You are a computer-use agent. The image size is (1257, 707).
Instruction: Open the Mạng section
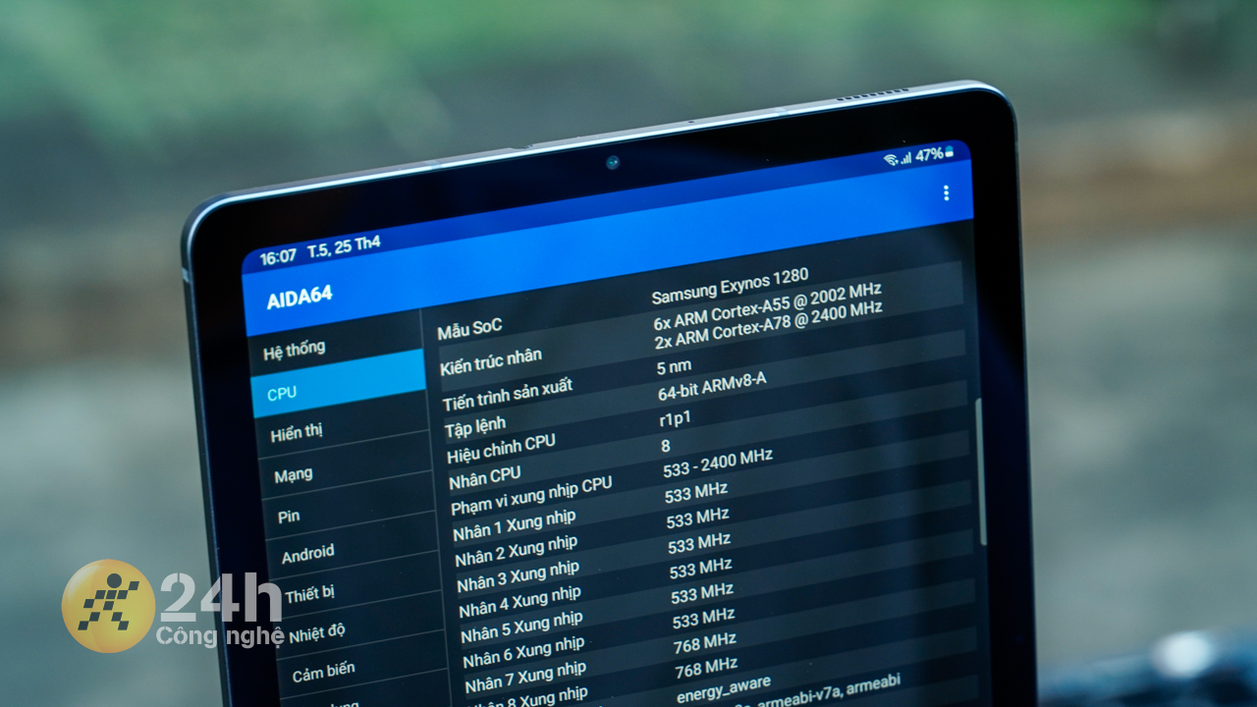(x=293, y=474)
